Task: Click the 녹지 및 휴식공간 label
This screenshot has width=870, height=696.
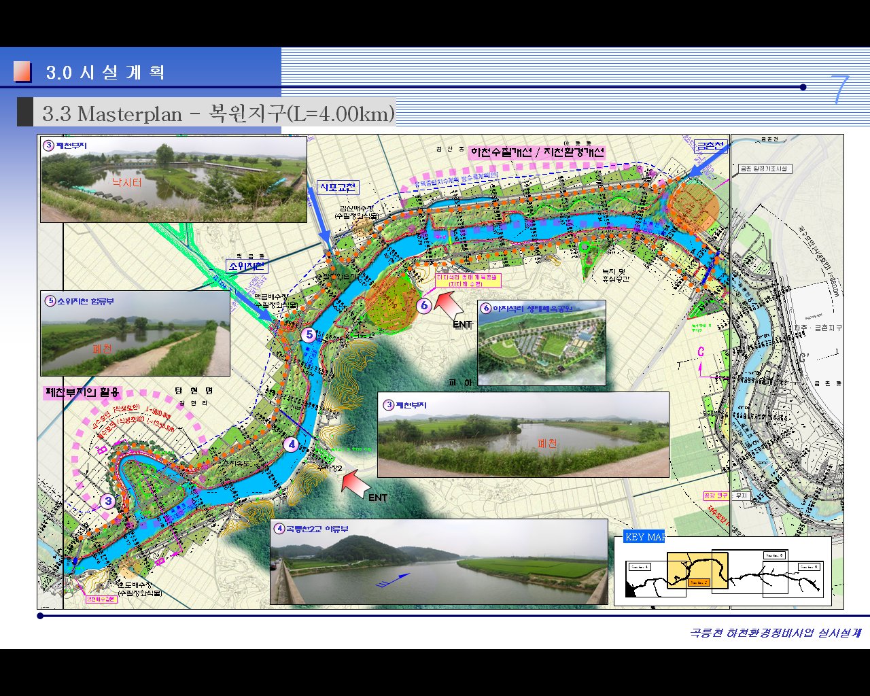Action: [616, 275]
